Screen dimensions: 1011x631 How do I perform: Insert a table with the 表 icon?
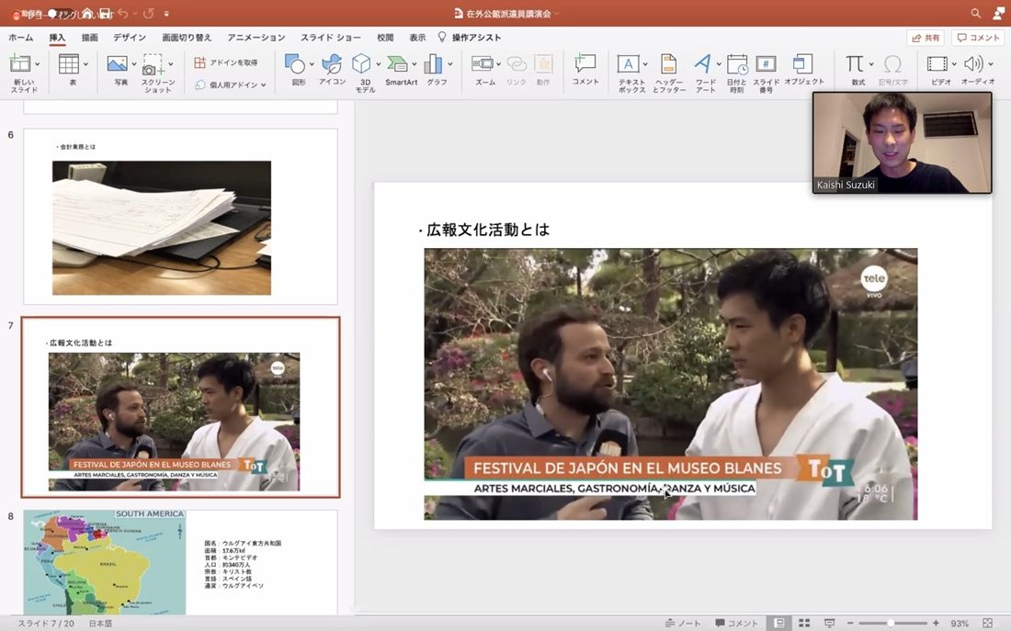coord(68,63)
